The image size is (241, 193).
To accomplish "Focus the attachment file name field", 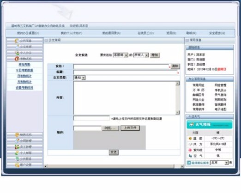I will click(91, 118).
